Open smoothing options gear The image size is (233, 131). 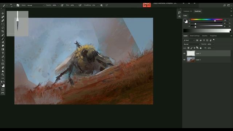pos(102,5)
